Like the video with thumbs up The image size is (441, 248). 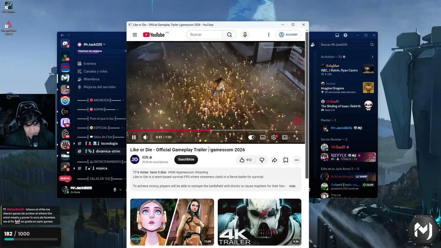(246, 160)
